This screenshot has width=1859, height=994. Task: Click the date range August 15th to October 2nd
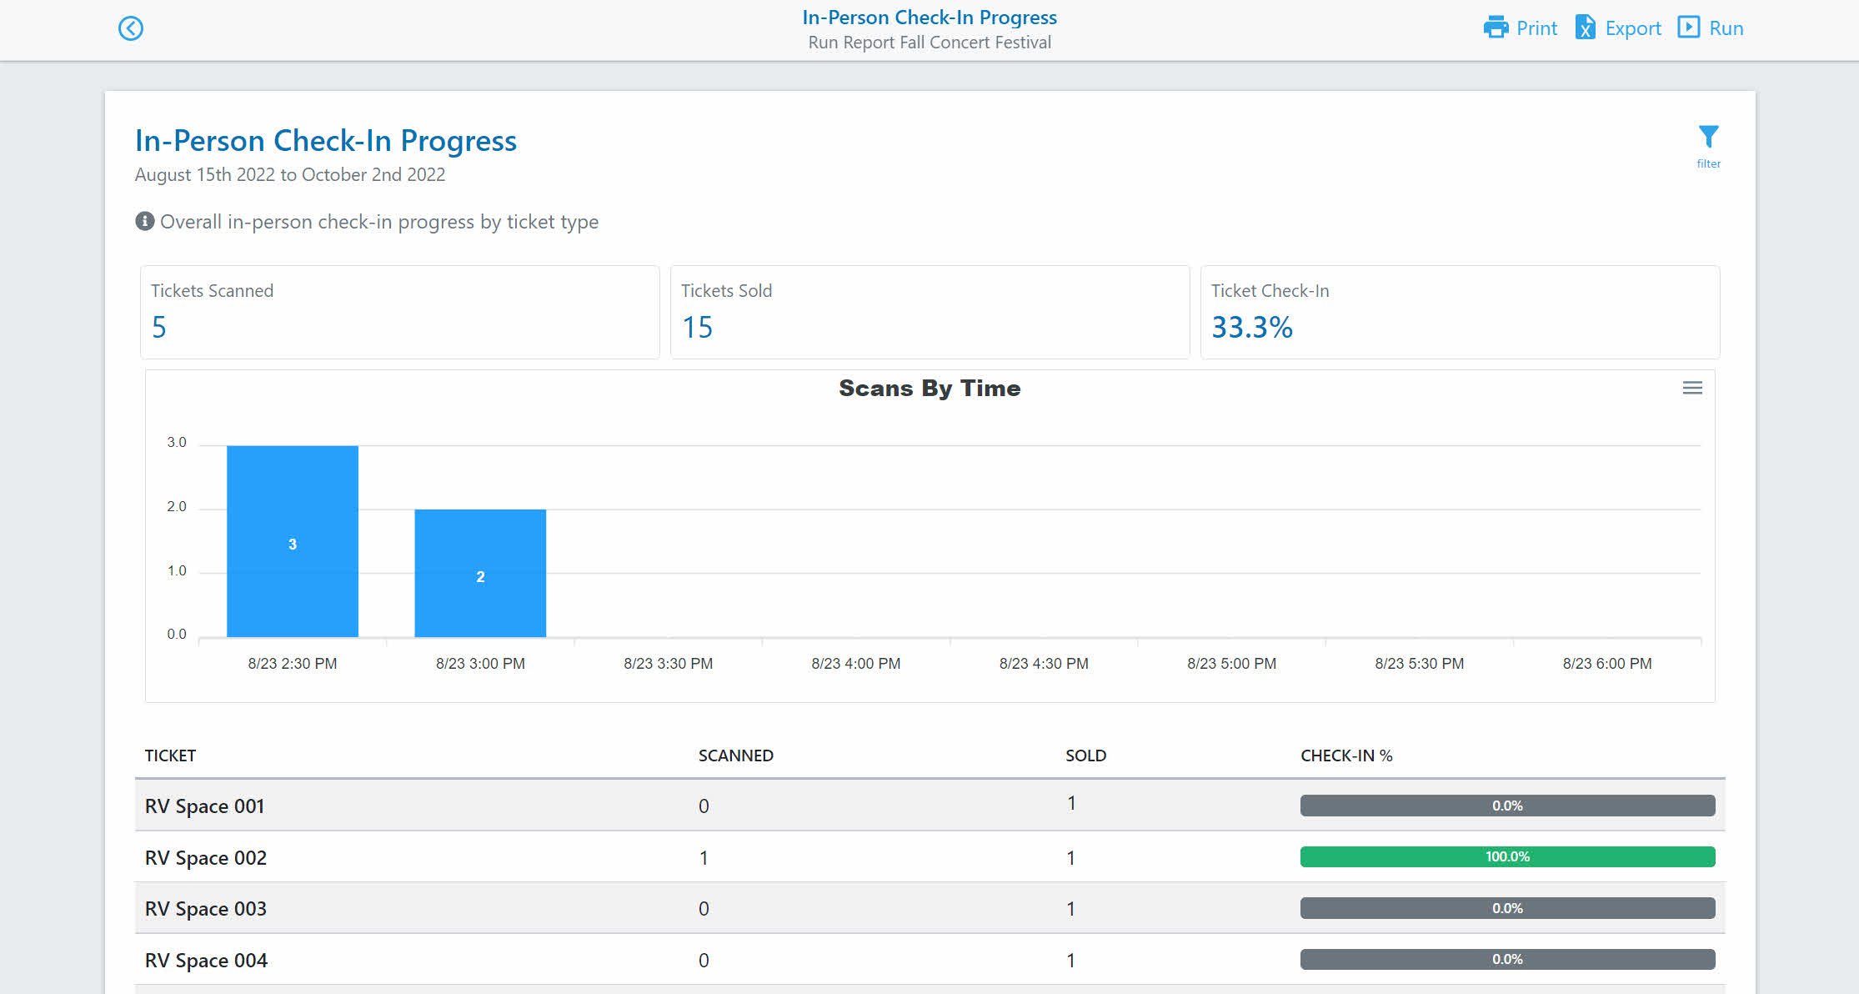pos(290,175)
